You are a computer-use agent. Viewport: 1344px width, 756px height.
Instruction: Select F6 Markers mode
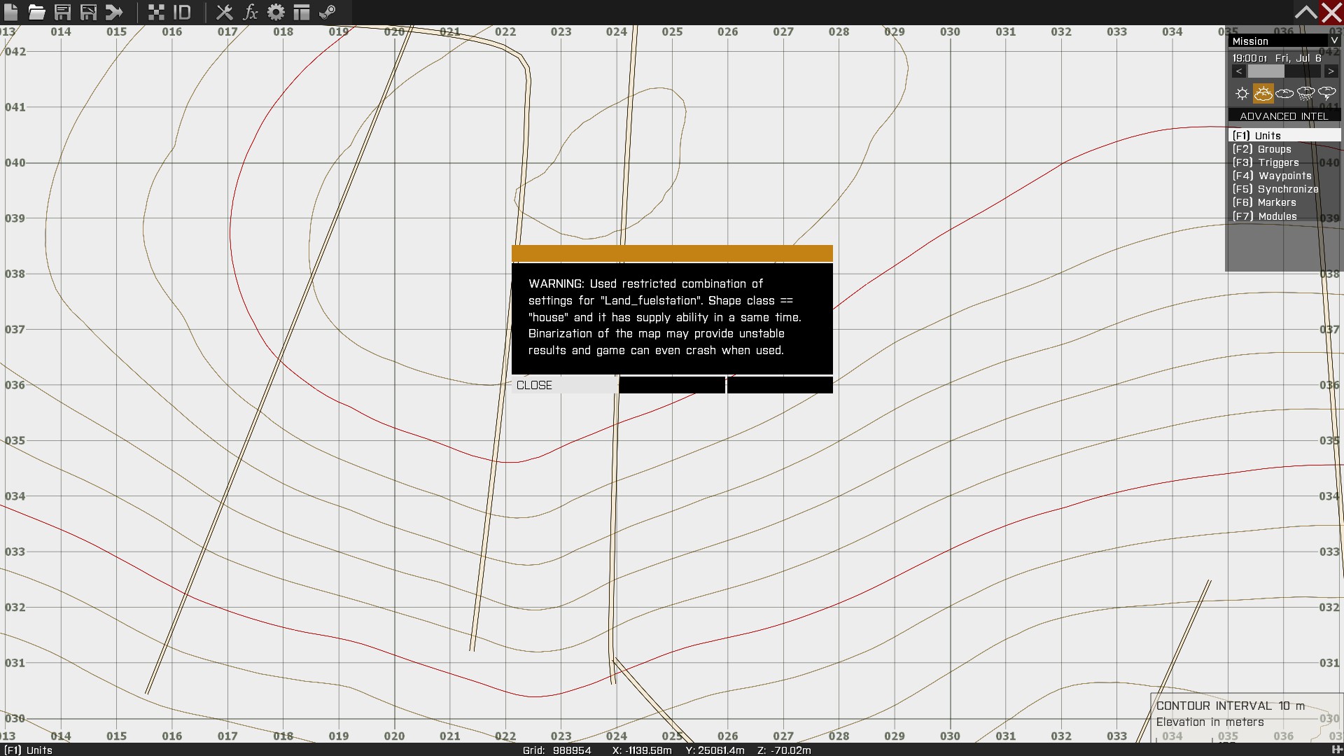1263,202
